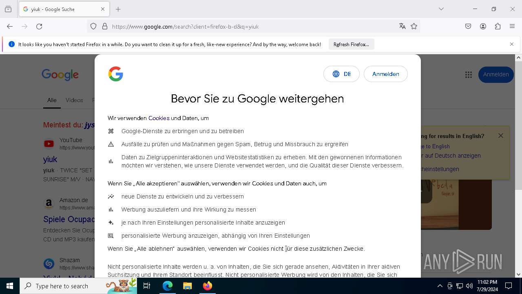Dismiss the Firefox refresh notification bar

[512, 44]
